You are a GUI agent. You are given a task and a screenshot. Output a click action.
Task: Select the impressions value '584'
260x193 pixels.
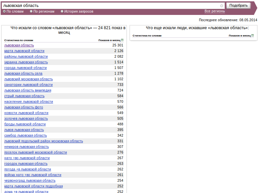coord(120,96)
